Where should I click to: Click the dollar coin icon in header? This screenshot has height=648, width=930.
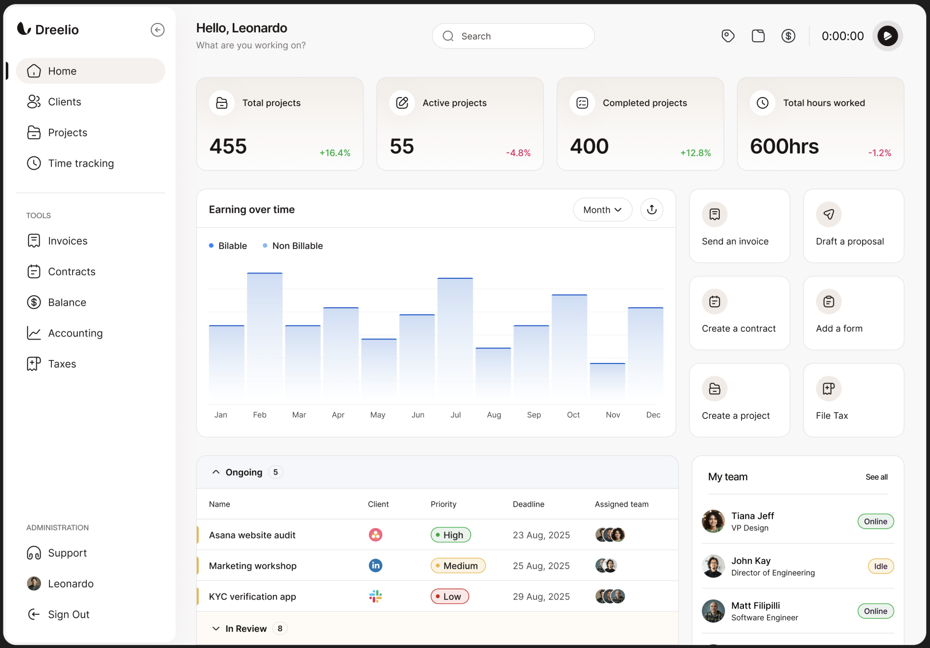coord(788,36)
